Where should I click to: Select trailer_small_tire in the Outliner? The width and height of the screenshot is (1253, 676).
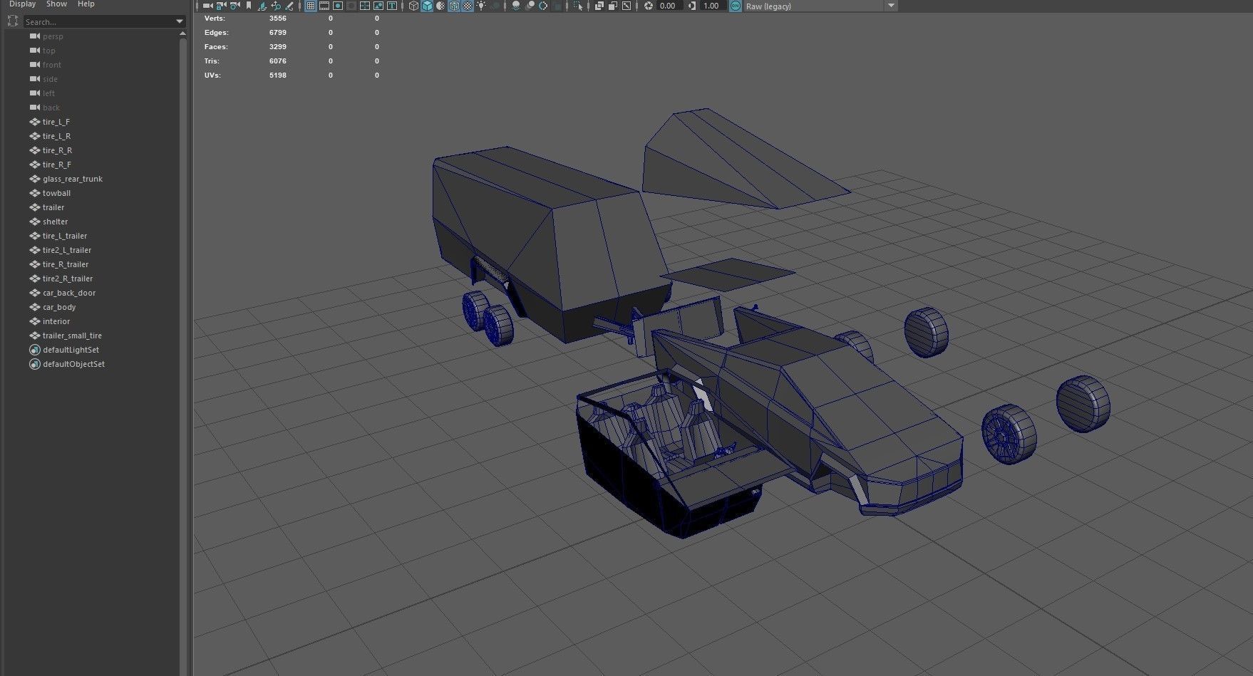pos(72,336)
